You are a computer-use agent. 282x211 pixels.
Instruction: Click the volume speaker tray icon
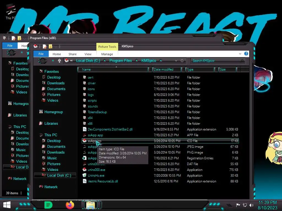pos(251,205)
